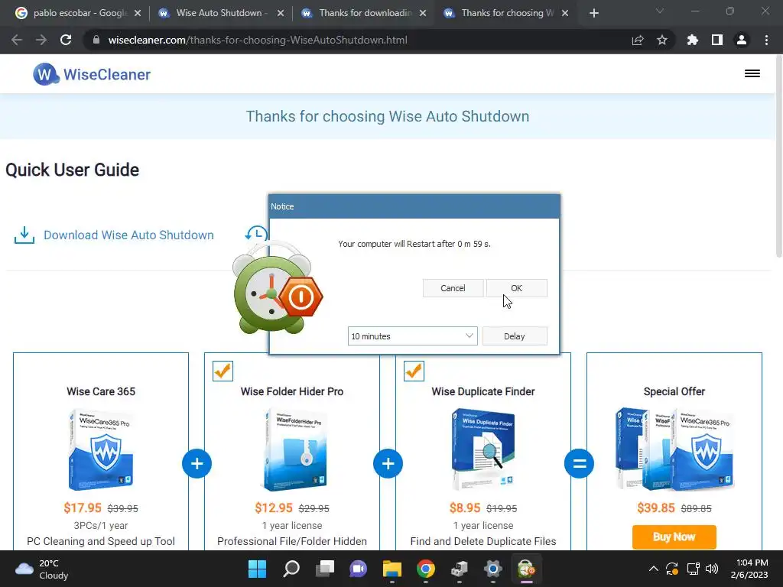Viewport: 783px width, 587px height.
Task: Close the pablo escobar Google tab
Action: pos(138,13)
